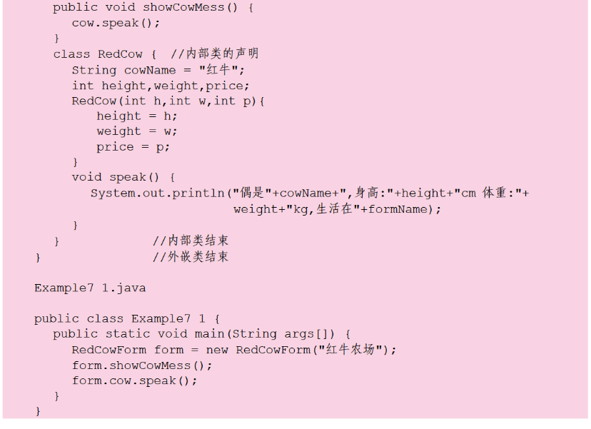591x429 pixels.
Task: Click the weight = w assignment
Action: 137,132
